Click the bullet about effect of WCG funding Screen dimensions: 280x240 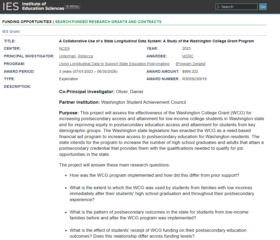[x=158, y=233]
